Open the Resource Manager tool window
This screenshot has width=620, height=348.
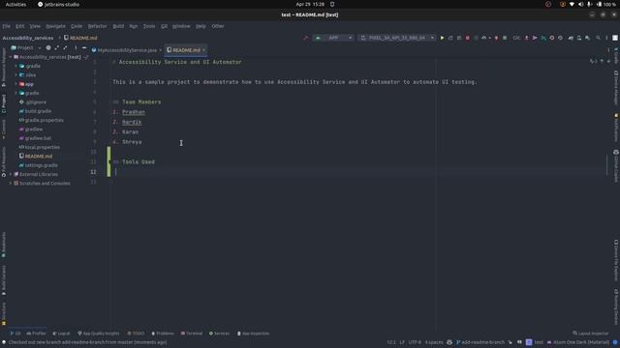pos(4,67)
